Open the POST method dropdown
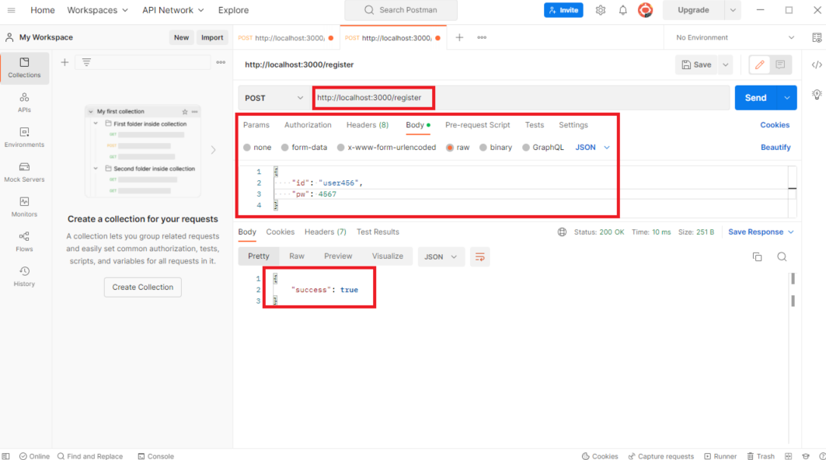 274,98
